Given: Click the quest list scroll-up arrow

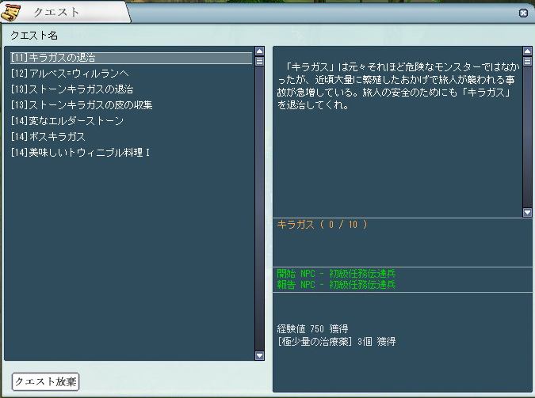Looking at the screenshot, I should coord(259,51).
